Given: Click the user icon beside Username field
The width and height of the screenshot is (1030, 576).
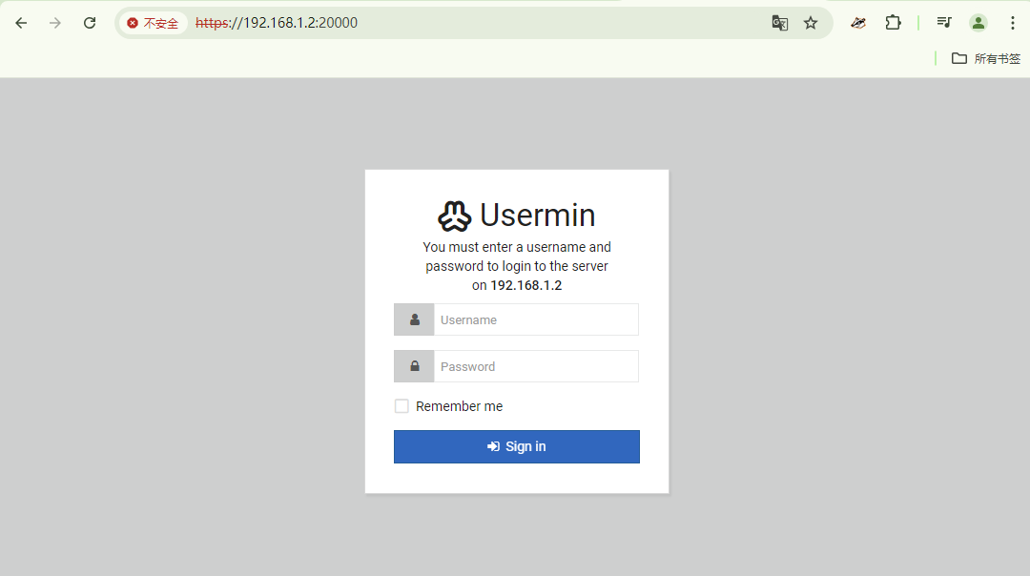Looking at the screenshot, I should click(x=414, y=319).
